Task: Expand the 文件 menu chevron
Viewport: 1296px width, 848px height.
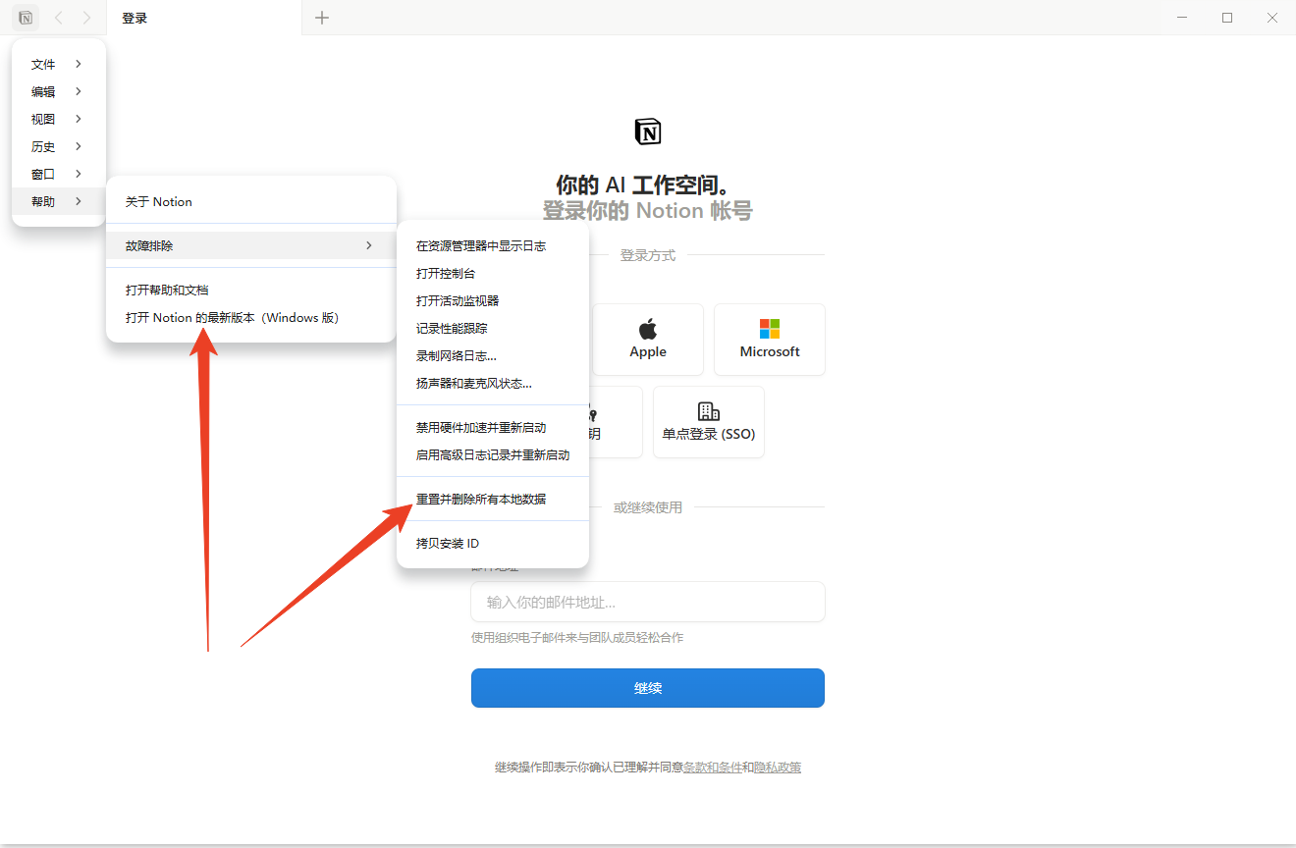Action: tap(79, 64)
